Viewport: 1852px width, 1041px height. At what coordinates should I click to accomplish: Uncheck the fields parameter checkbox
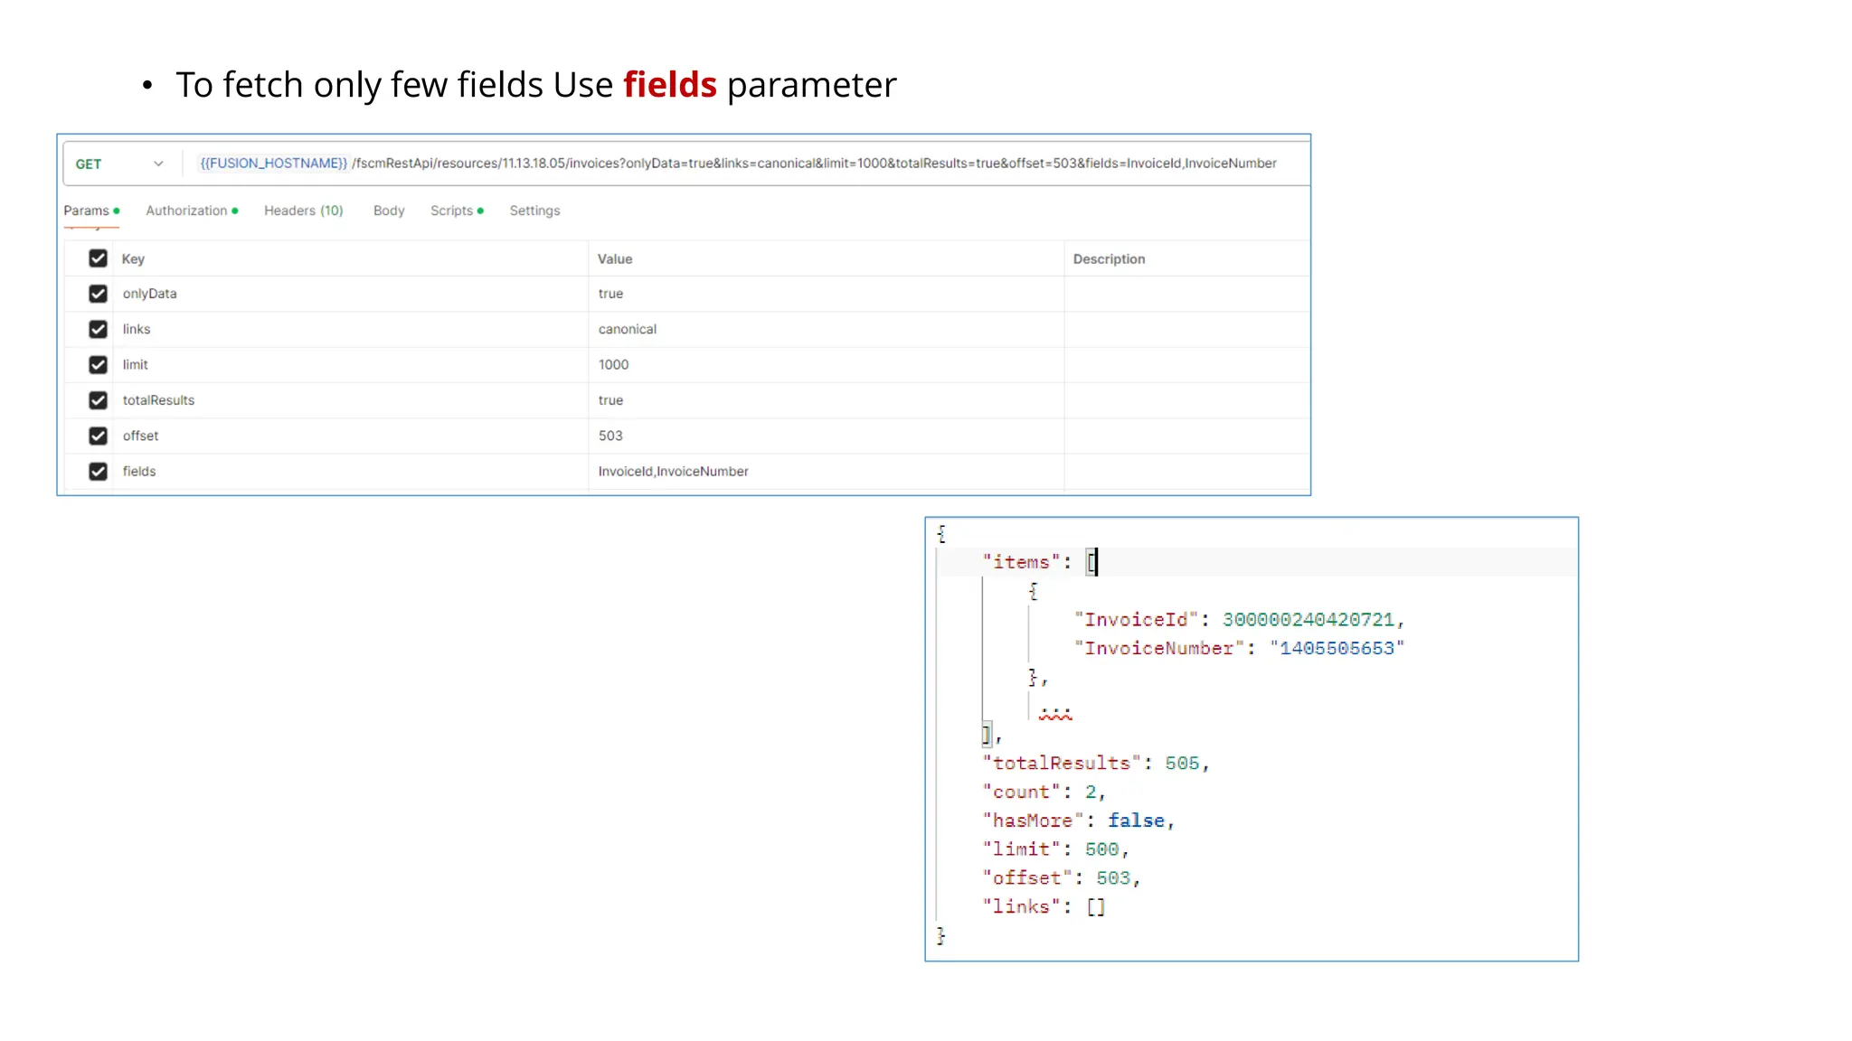pos(98,472)
